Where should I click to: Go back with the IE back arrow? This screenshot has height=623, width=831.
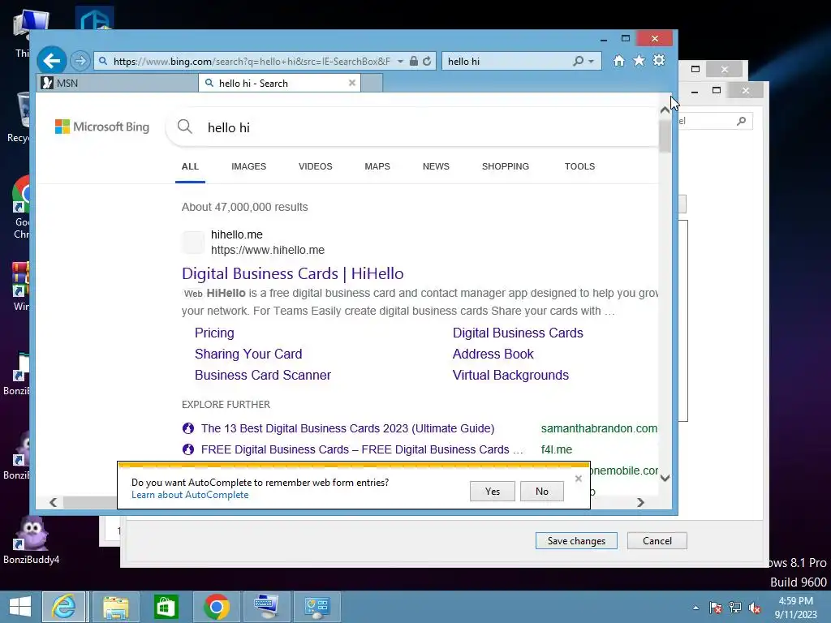coord(51,61)
